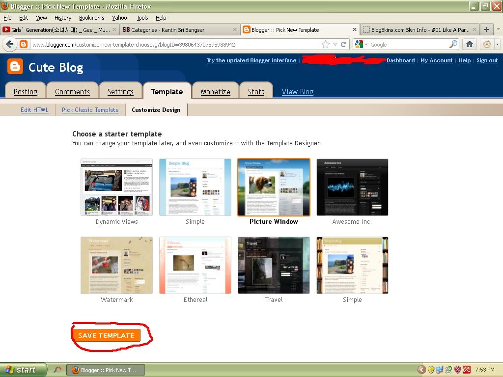Click the Windows Start button
Screen dimensions: 503x377
[23, 370]
